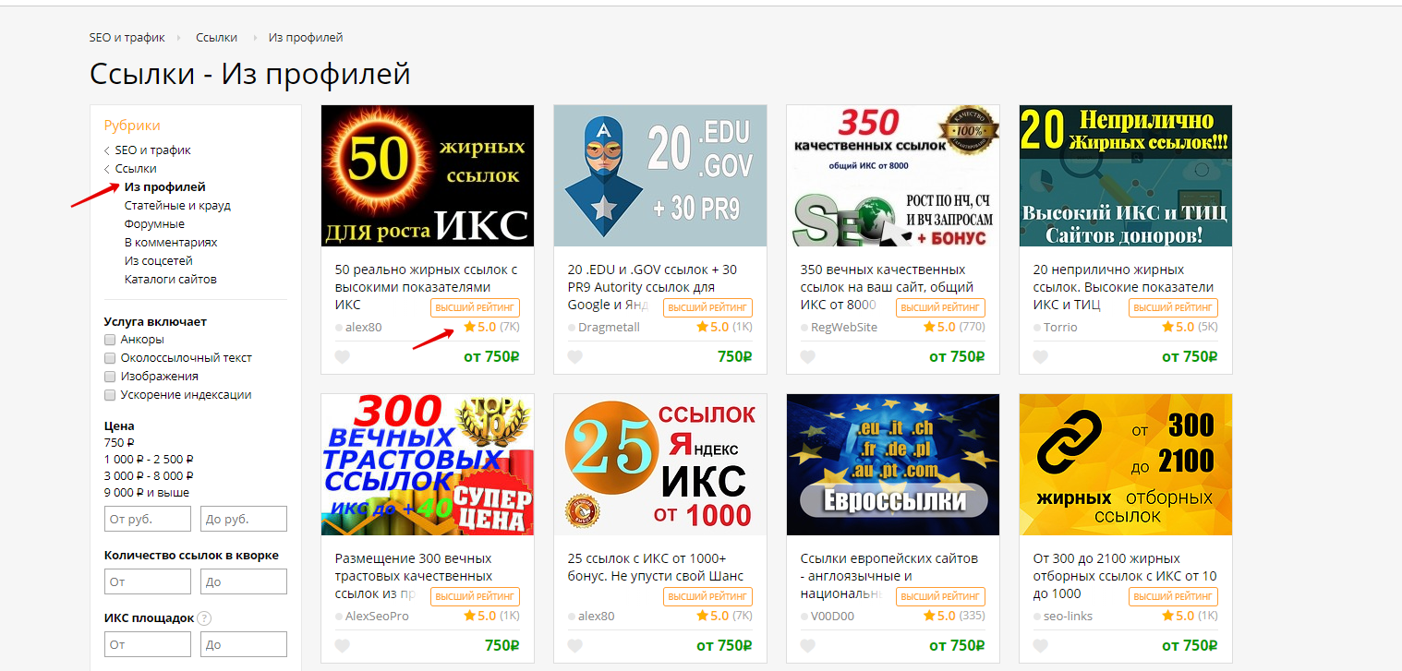The height and width of the screenshot is (671, 1402).
Task: Enable the Анкоры checkbox
Action: 110,340
